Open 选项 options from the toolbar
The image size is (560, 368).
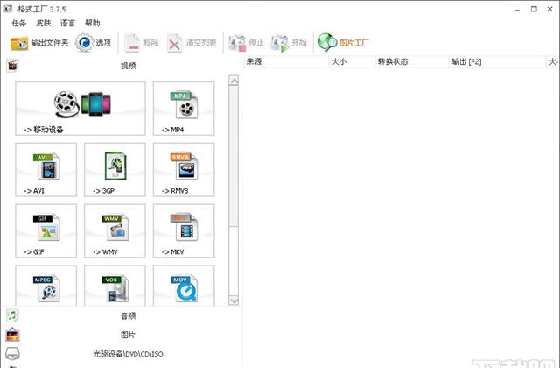point(94,42)
